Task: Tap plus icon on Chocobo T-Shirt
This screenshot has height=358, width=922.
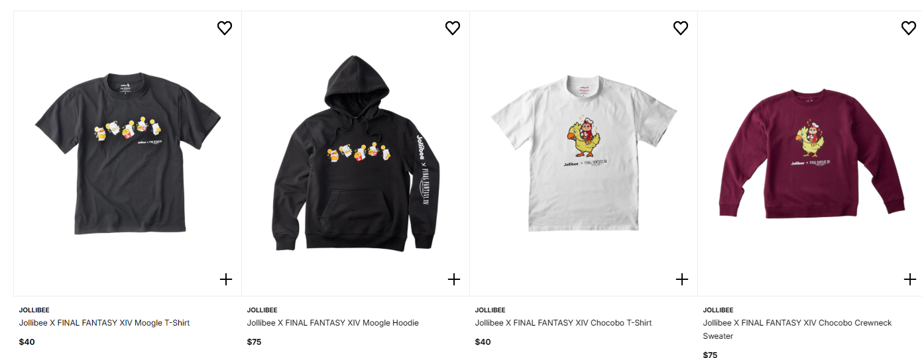Action: pyautogui.click(x=682, y=279)
